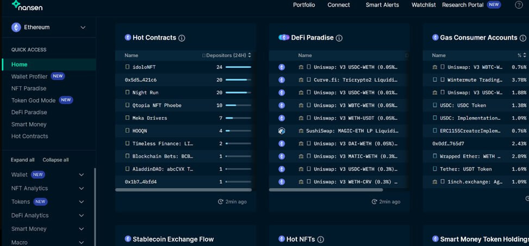529x246 pixels.
Task: Expand the NFT Analytics sidebar section
Action: (82, 189)
